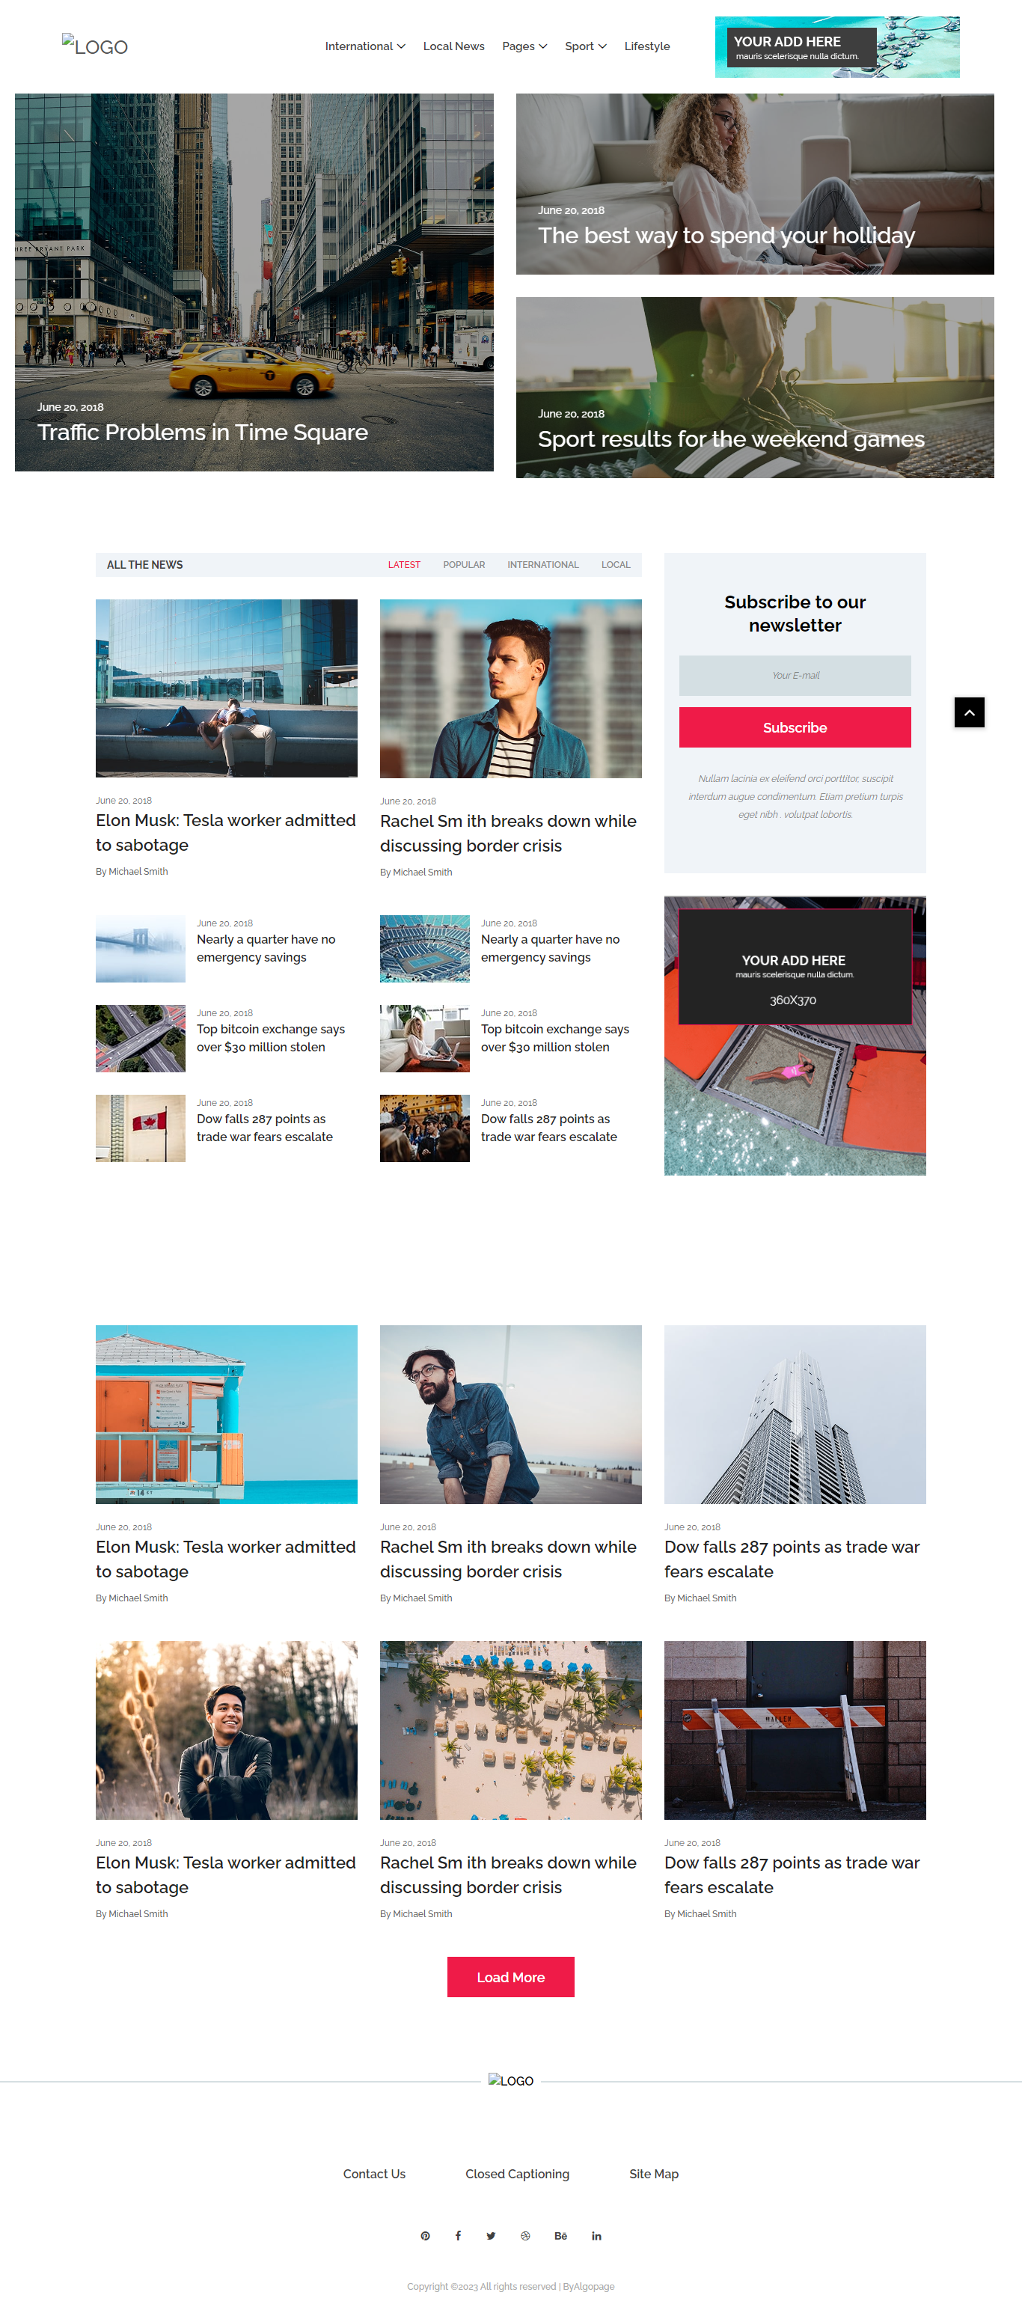The height and width of the screenshot is (2307, 1022).
Task: Focus the Your E-mail input field
Action: (x=795, y=675)
